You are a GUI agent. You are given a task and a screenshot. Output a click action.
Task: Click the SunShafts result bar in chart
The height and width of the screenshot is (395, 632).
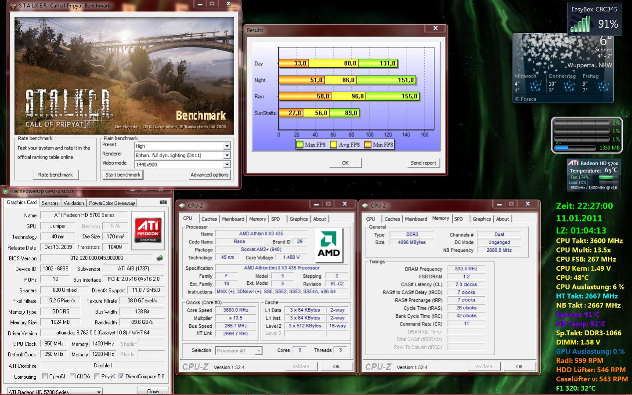coord(319,113)
